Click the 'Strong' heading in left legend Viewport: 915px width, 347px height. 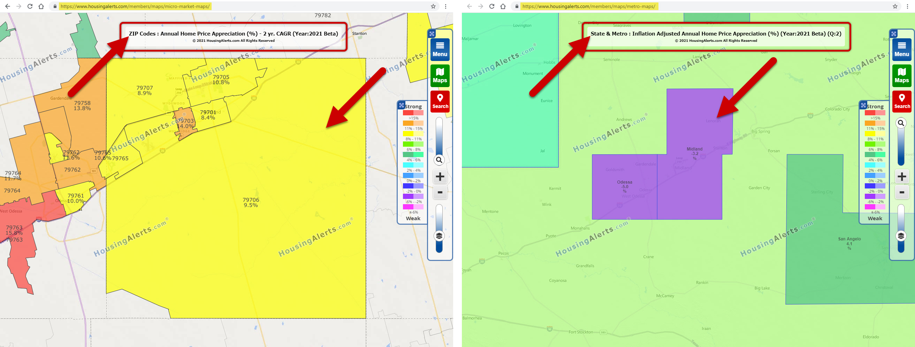click(x=413, y=106)
